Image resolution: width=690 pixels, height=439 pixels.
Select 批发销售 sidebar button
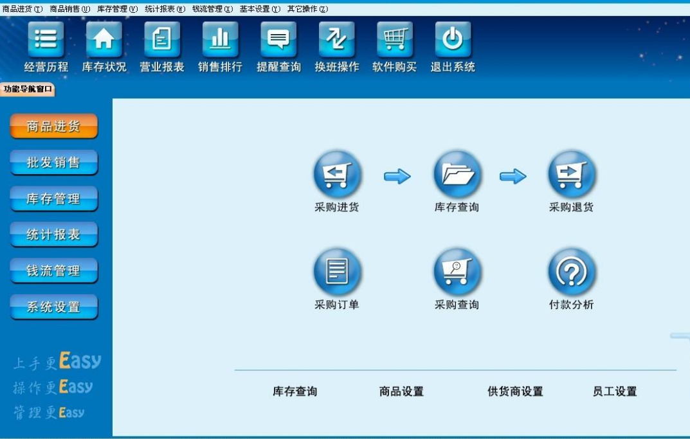pyautogui.click(x=53, y=163)
